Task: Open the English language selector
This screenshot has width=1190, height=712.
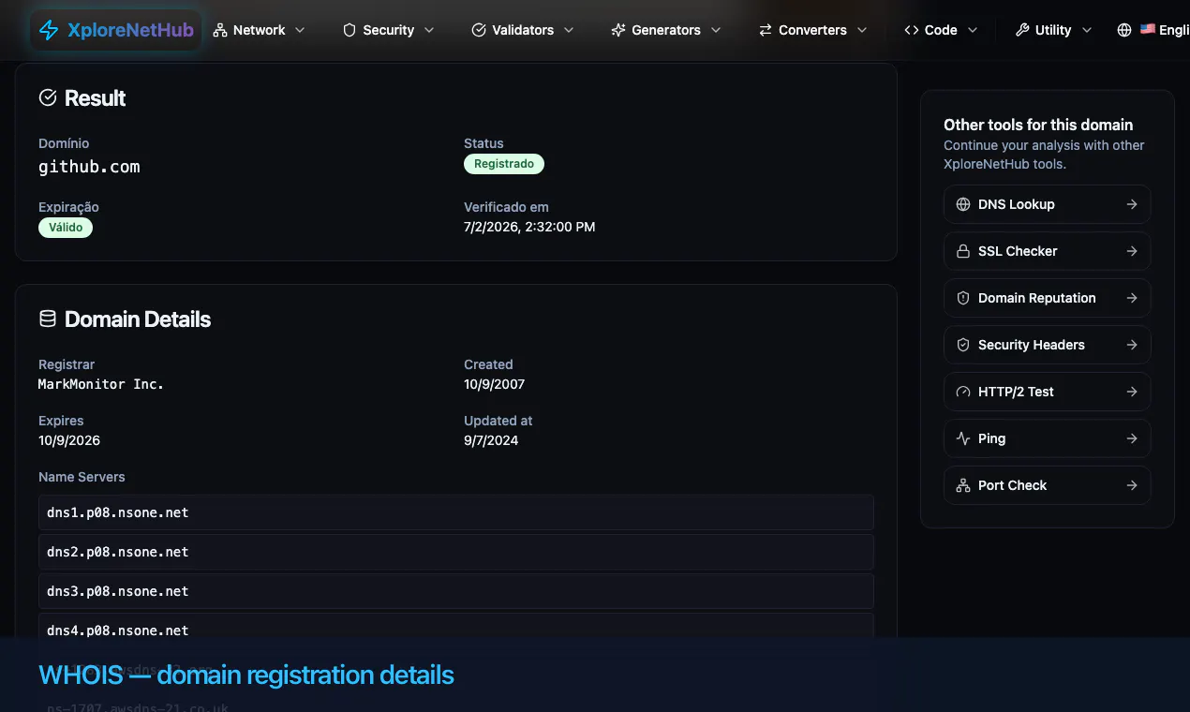Action: 1153,30
